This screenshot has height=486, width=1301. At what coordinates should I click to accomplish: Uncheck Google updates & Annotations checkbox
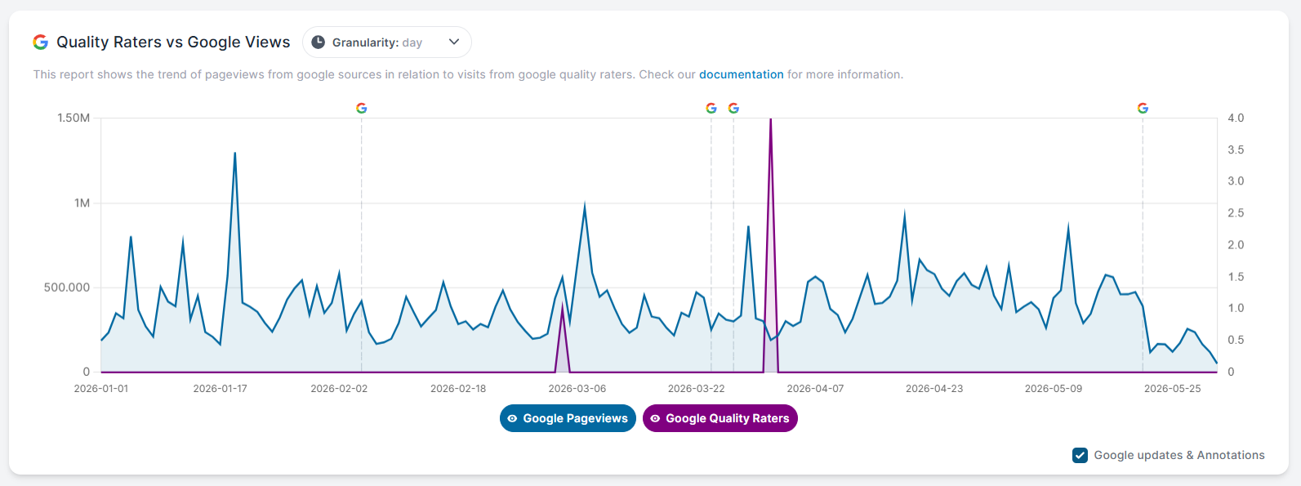tap(1080, 455)
